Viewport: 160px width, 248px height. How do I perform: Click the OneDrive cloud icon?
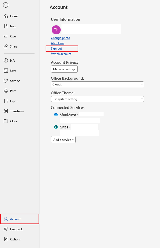pyautogui.click(x=56, y=114)
